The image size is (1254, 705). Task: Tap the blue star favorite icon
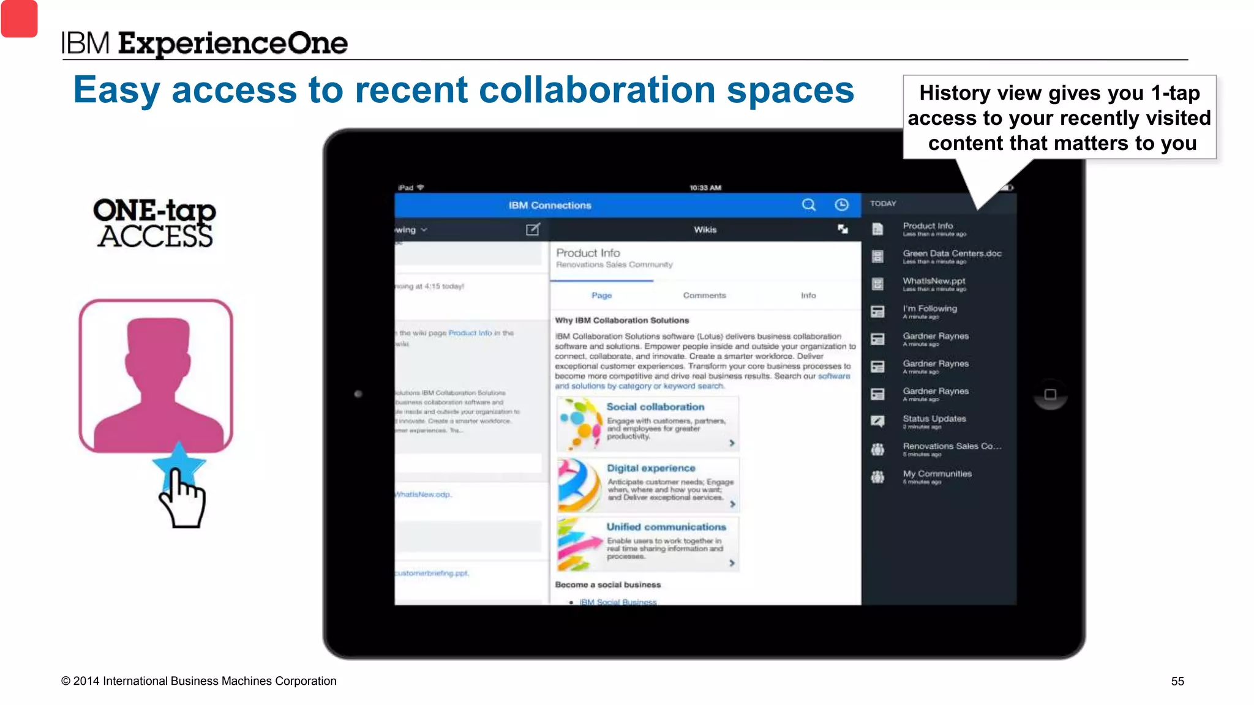coord(179,464)
